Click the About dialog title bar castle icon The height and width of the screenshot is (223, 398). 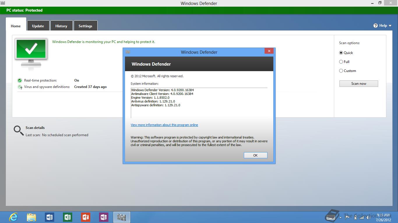pos(128,52)
